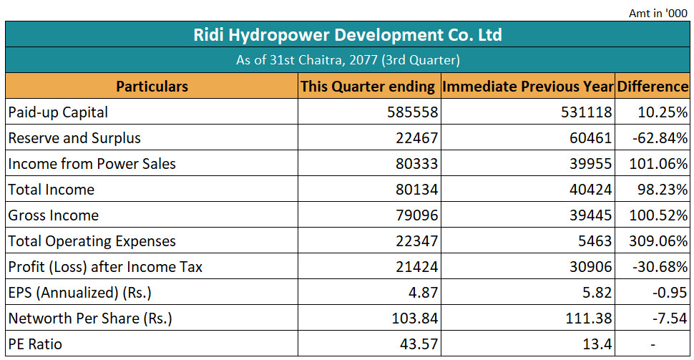Select the 'Reserve and Surplus' row label

(74, 137)
